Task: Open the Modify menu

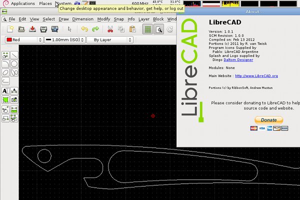Action: 103,19
